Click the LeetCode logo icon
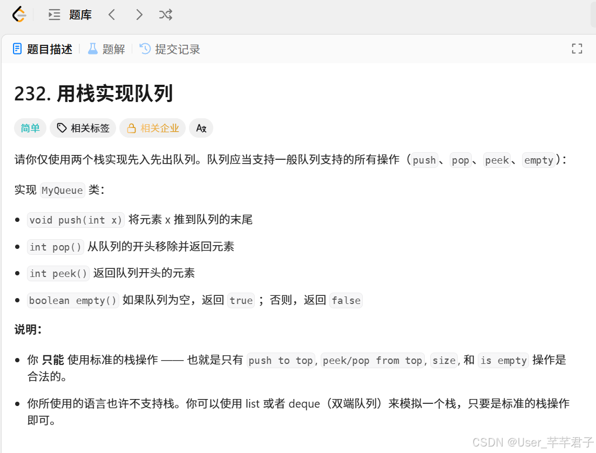Image resolution: width=596 pixels, height=453 pixels. pyautogui.click(x=19, y=15)
